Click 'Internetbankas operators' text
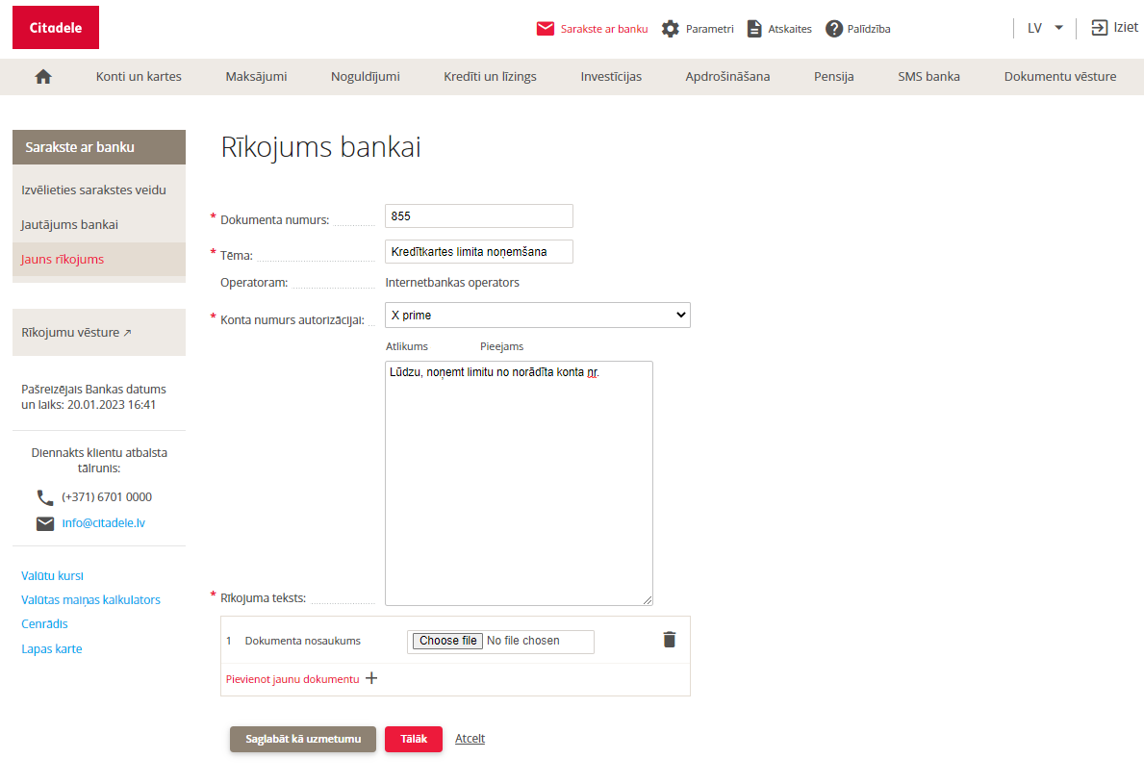This screenshot has width=1144, height=784. point(452,282)
